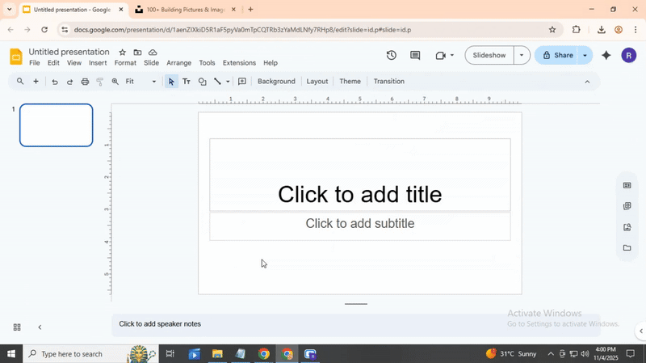Click the Share button
Viewport: 646px width, 363px height.
tap(556, 56)
